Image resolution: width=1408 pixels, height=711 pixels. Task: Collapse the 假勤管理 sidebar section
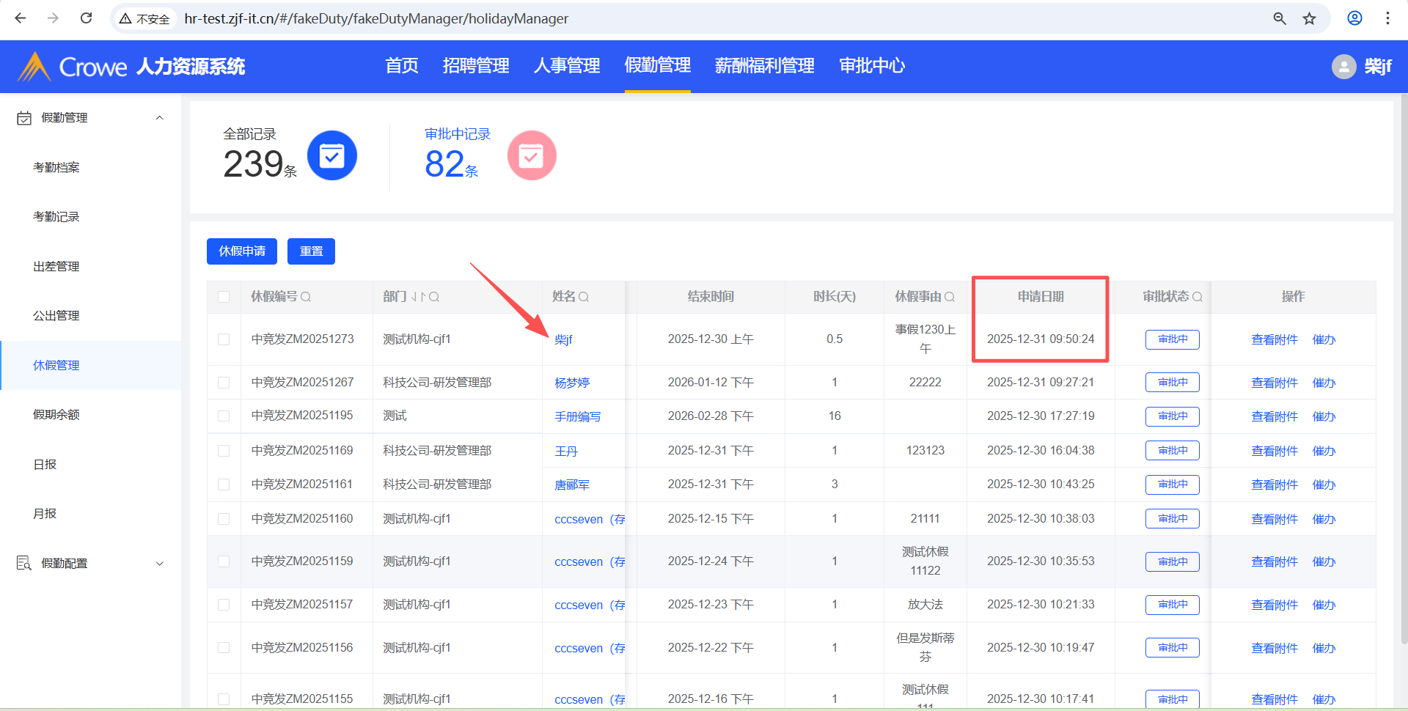[159, 118]
